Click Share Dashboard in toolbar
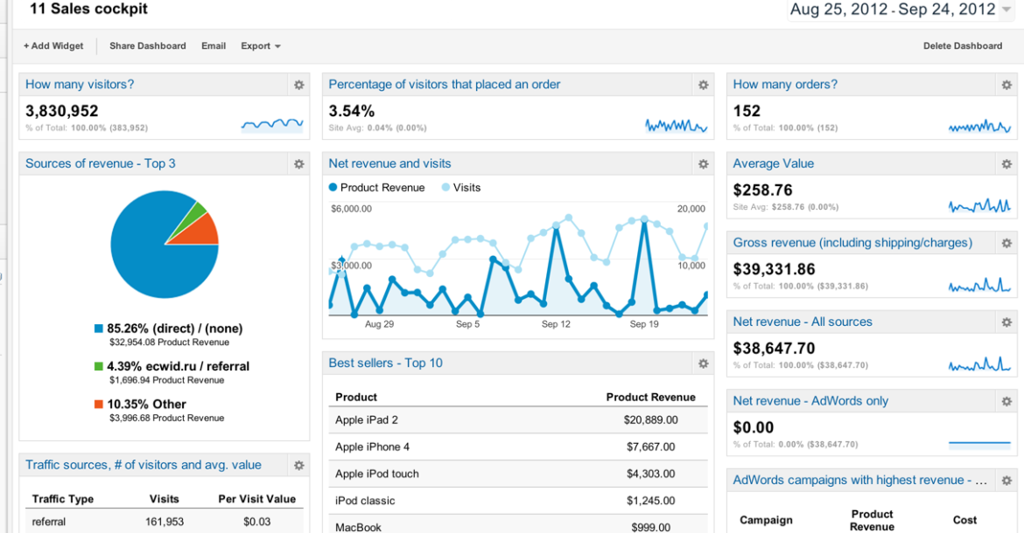 tap(148, 46)
